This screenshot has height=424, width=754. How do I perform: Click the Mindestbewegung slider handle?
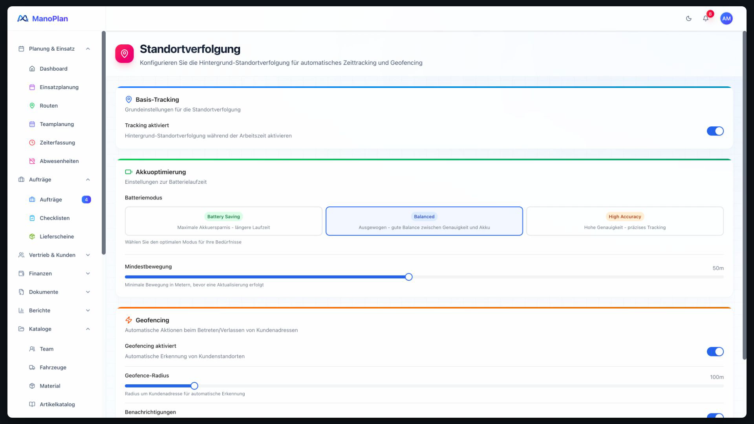point(409,277)
